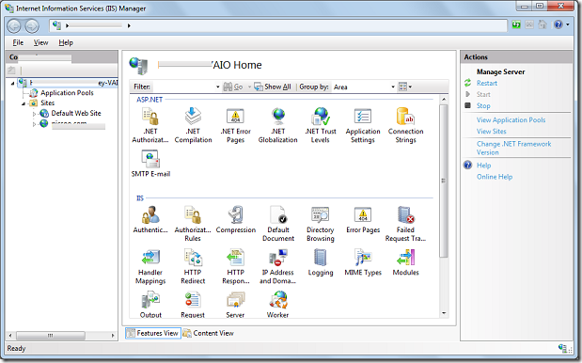Click the Back navigation arrow

pyautogui.click(x=14, y=26)
